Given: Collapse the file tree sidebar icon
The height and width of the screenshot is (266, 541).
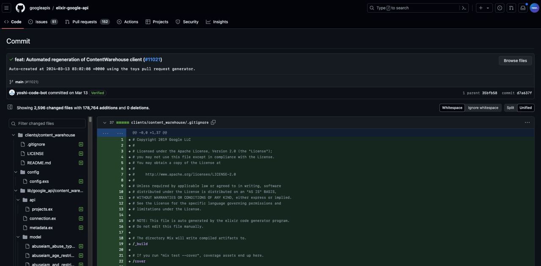Looking at the screenshot, I should [x=10, y=107].
